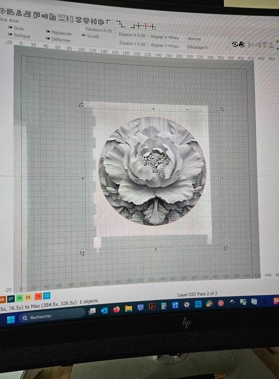Click the dock top arrangement icon
The image size is (279, 379).
(265, 45)
